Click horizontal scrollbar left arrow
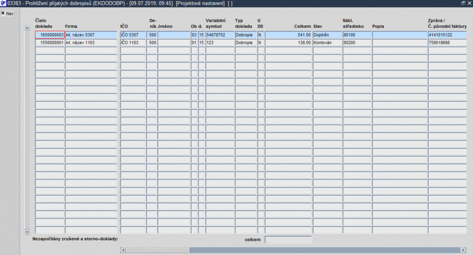The image size is (473, 255). pyautogui.click(x=123, y=250)
